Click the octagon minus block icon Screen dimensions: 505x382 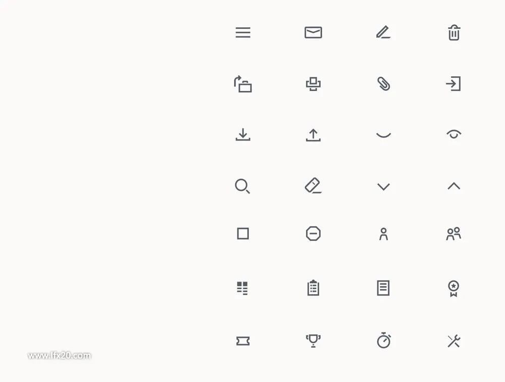click(313, 234)
